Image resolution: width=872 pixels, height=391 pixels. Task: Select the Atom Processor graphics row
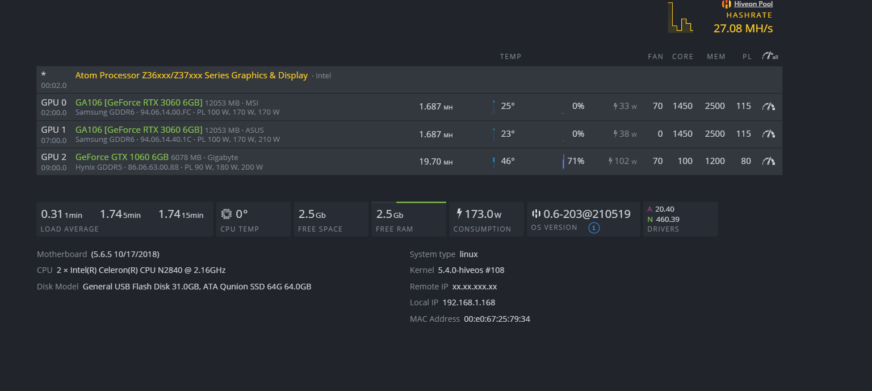pos(409,79)
